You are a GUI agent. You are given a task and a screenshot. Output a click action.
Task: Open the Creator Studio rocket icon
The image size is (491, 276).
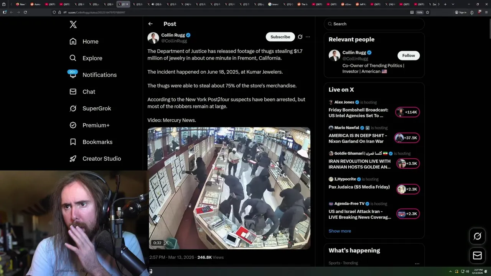[x=73, y=158]
